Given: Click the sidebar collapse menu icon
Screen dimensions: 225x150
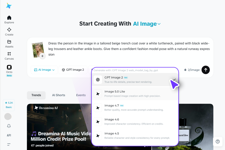Looking at the screenshot, I should click(x=9, y=145).
